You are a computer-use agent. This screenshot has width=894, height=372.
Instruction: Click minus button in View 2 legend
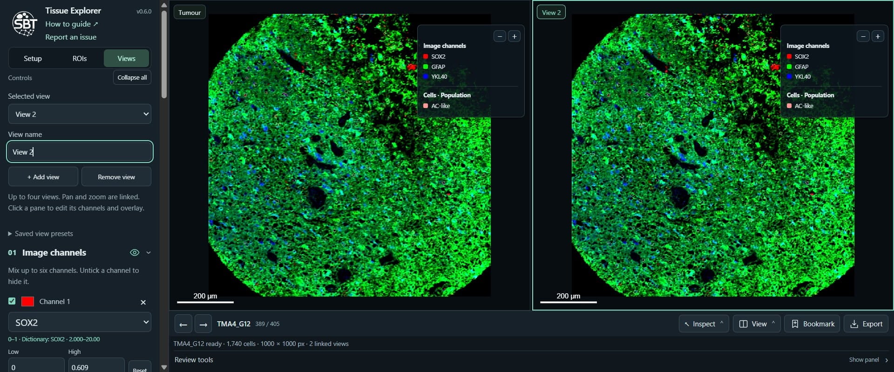point(863,36)
